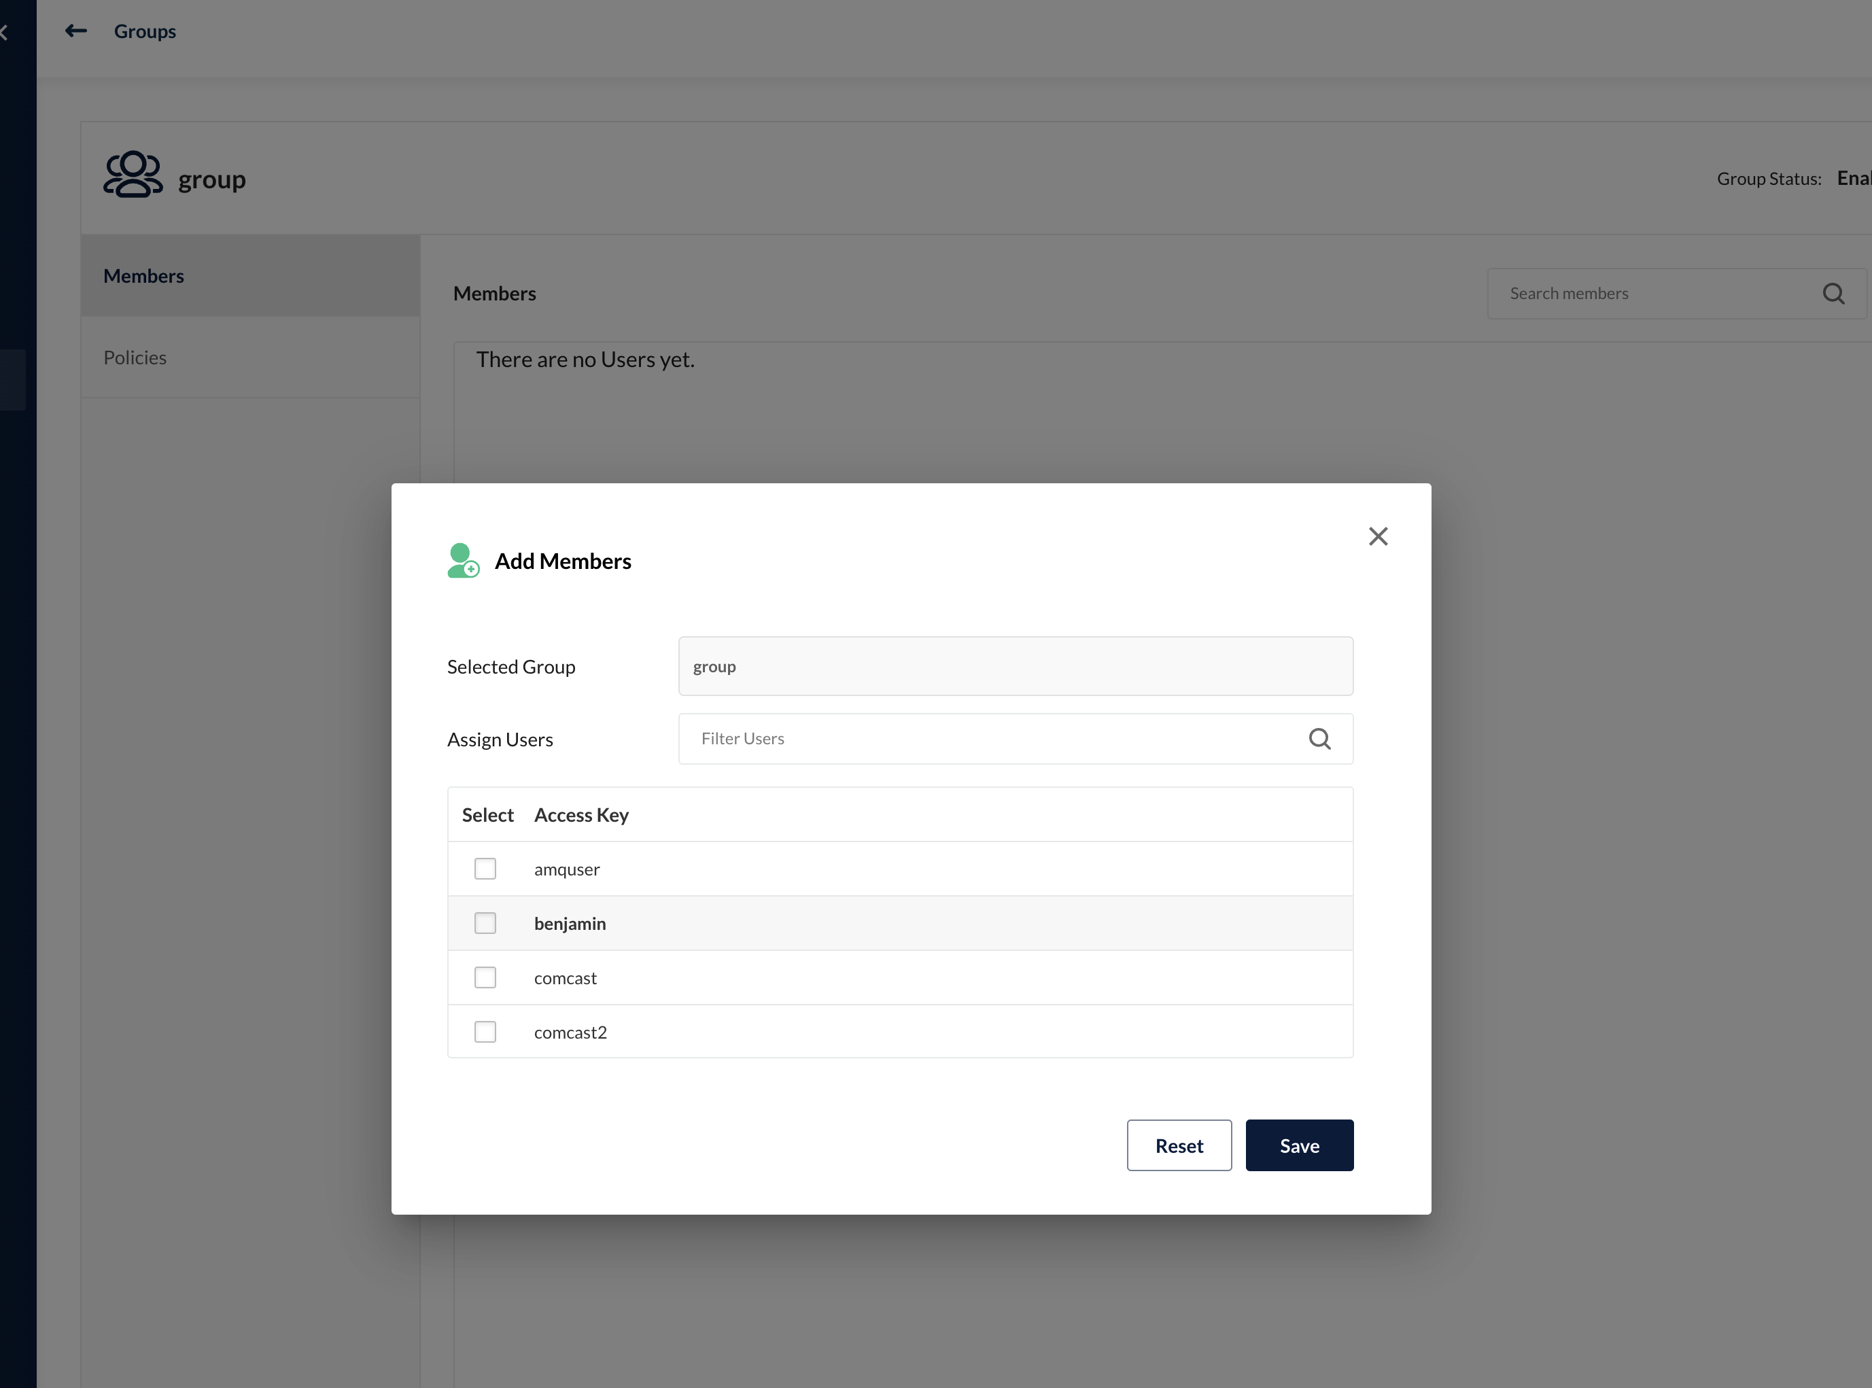Open the Members tab
Screen dimensions: 1872x1388
pos(143,275)
